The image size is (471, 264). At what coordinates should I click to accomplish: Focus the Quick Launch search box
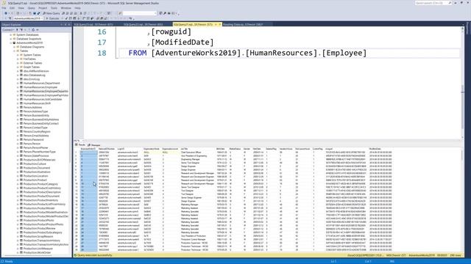[433, 3]
